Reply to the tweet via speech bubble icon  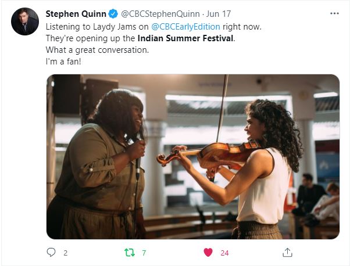click(51, 253)
